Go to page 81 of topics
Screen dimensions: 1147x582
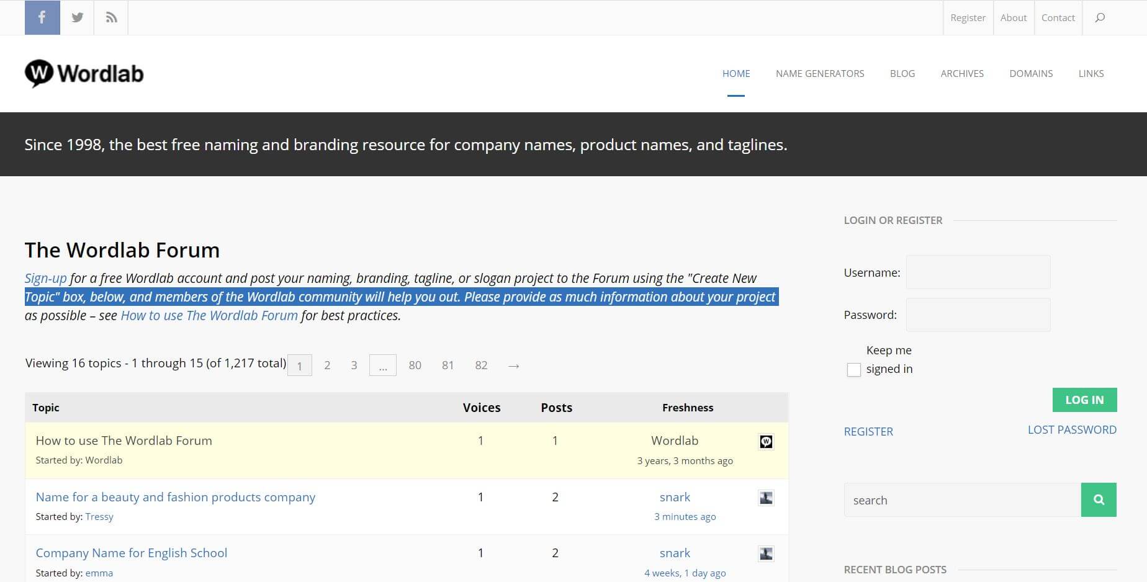pos(448,365)
